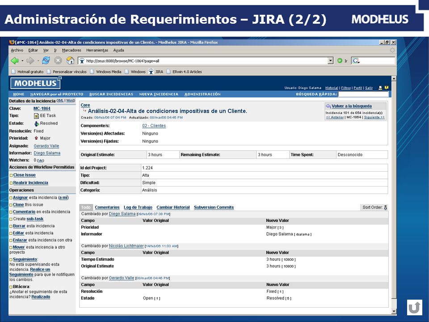Open the Hotmail gratuito bookmark

tap(27, 72)
